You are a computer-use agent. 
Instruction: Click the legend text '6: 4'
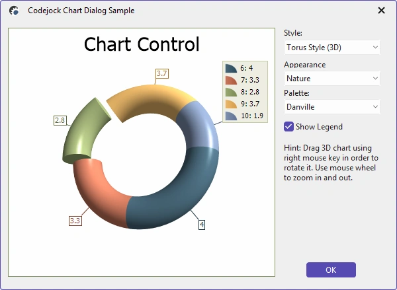[246, 68]
